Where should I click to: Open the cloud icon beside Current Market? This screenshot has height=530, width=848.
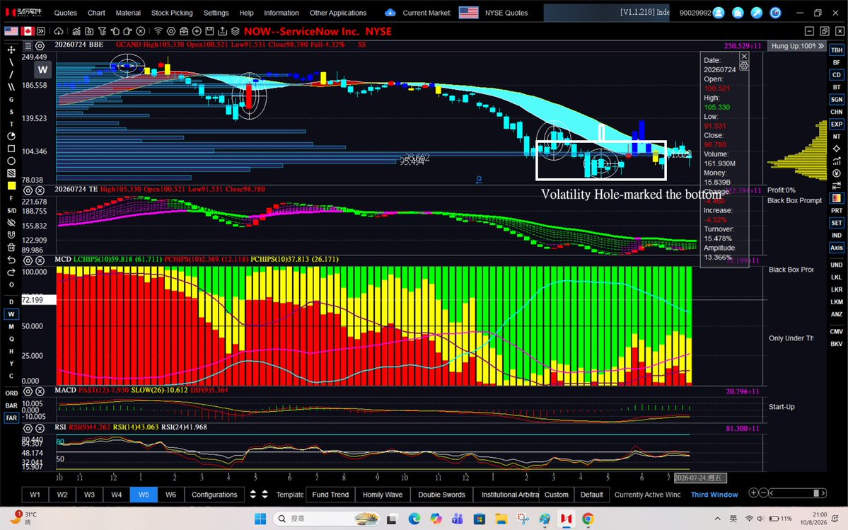[x=390, y=13]
